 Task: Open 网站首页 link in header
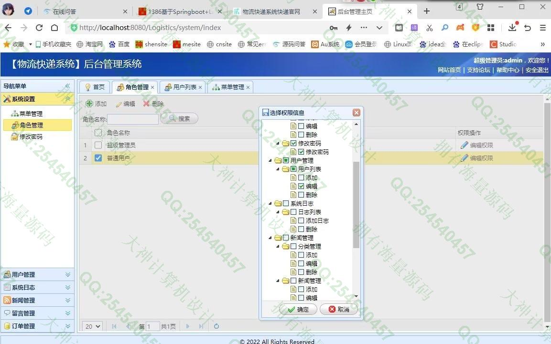(449, 70)
